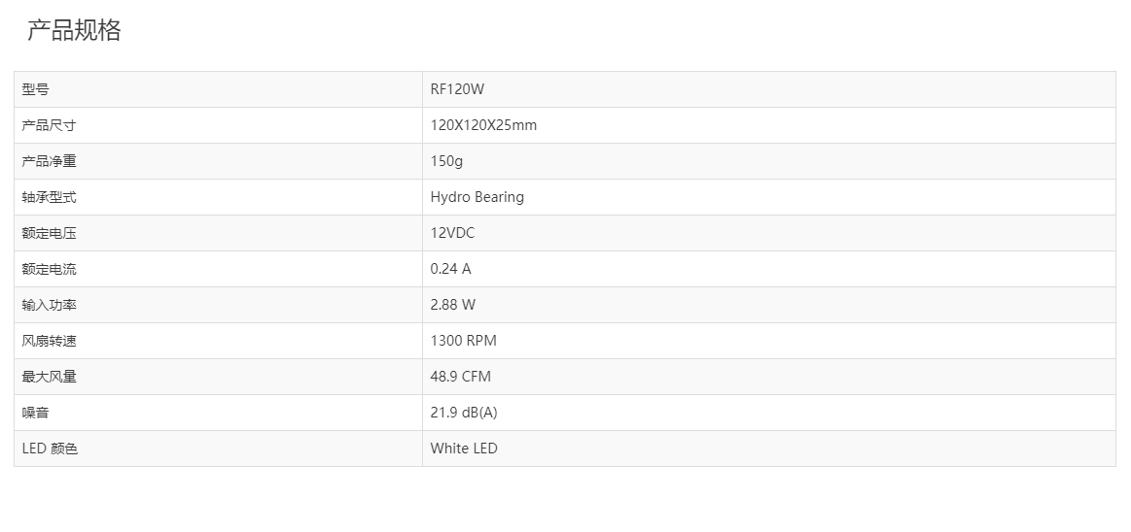Viewport: 1131px width, 532px height.
Task: Select the RF120W model value
Action: coord(457,89)
